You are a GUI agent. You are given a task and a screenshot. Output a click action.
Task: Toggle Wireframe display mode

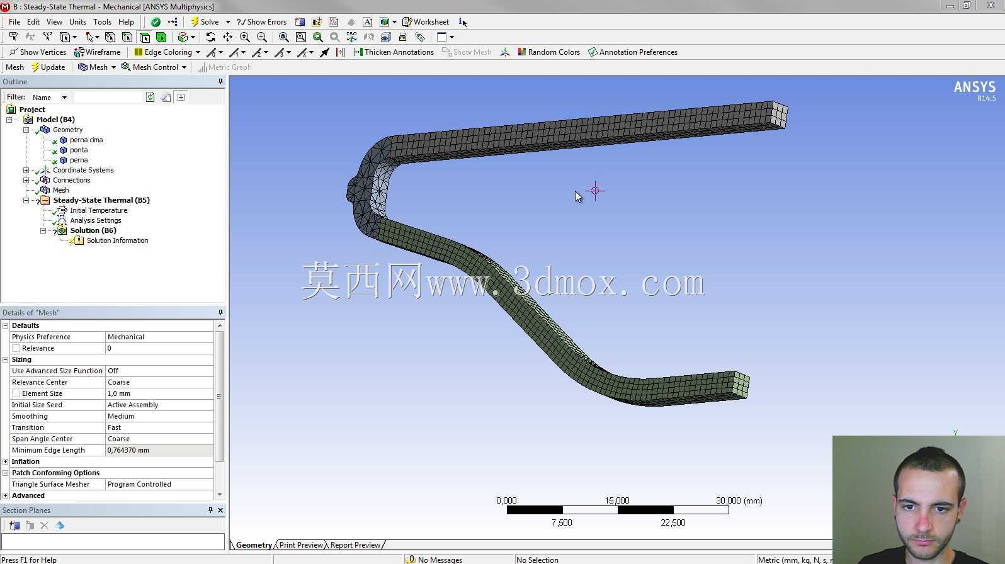[98, 52]
